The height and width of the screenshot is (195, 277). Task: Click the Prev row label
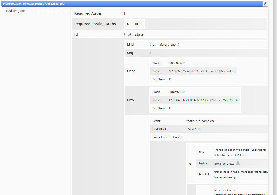tap(131, 100)
